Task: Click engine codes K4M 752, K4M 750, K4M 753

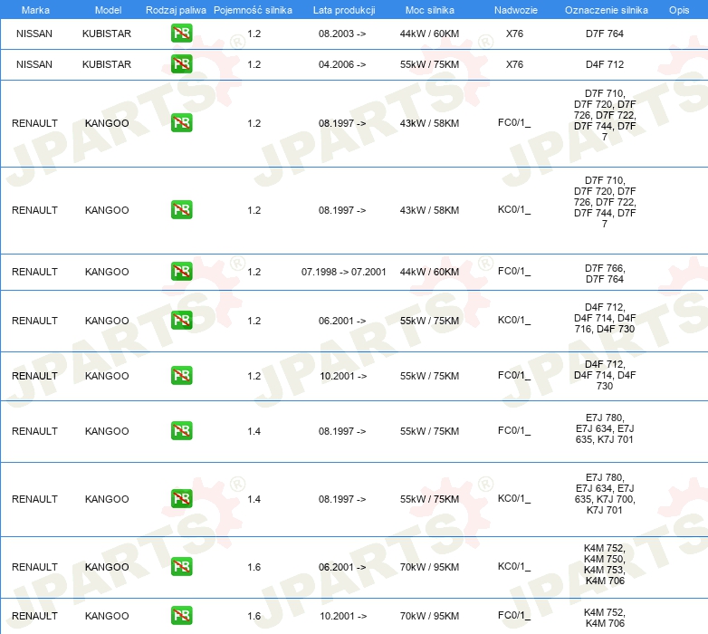Action: point(605,564)
